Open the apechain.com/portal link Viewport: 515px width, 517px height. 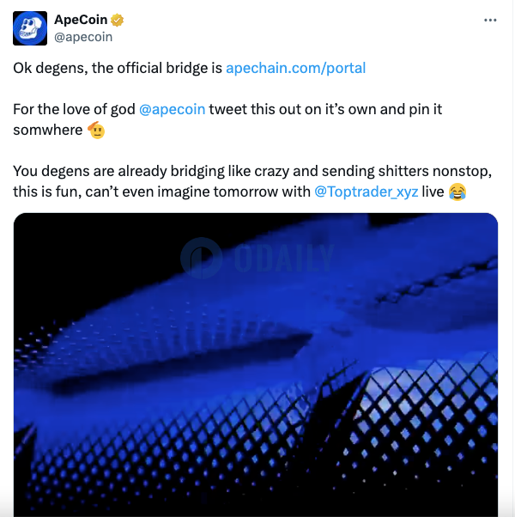point(295,68)
